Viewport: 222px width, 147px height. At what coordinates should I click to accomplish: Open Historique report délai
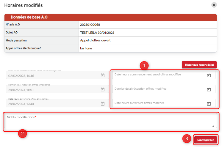click(199, 65)
